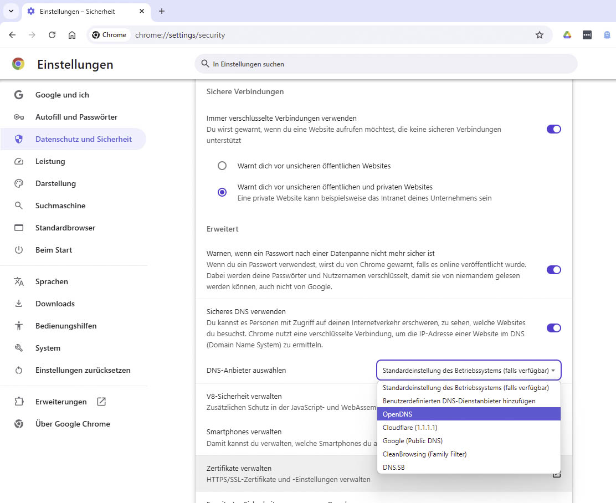Click the palette icon beside Darstellung
The height and width of the screenshot is (503, 616).
pyautogui.click(x=19, y=183)
